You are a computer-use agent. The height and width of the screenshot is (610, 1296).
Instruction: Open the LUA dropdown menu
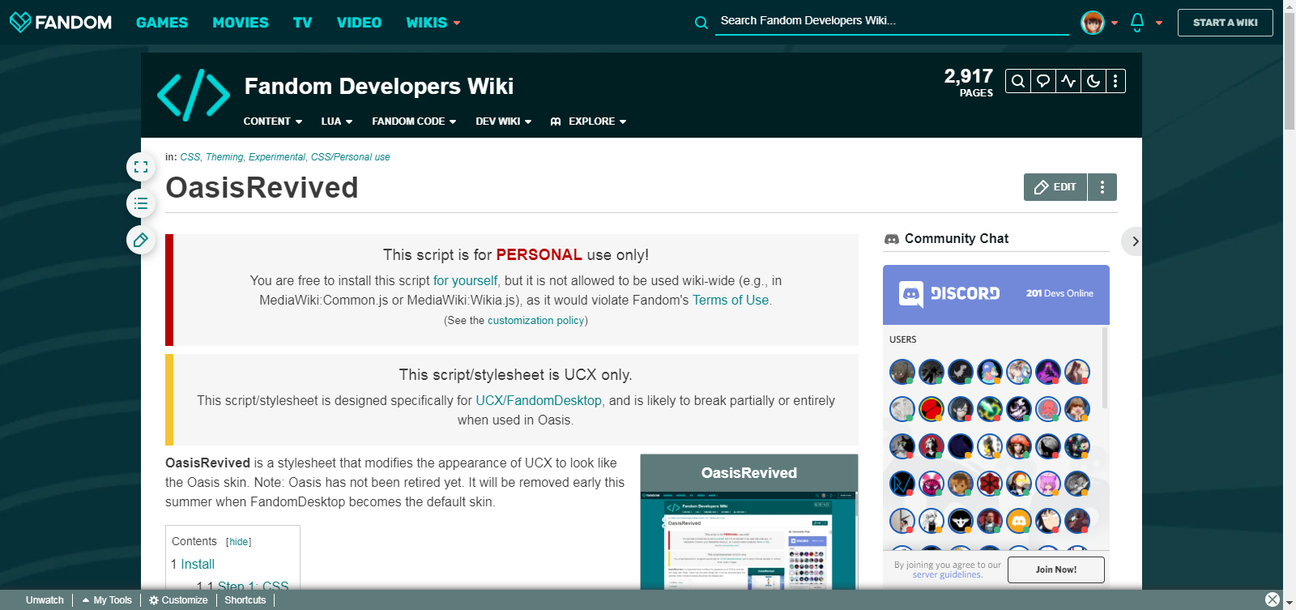point(337,122)
